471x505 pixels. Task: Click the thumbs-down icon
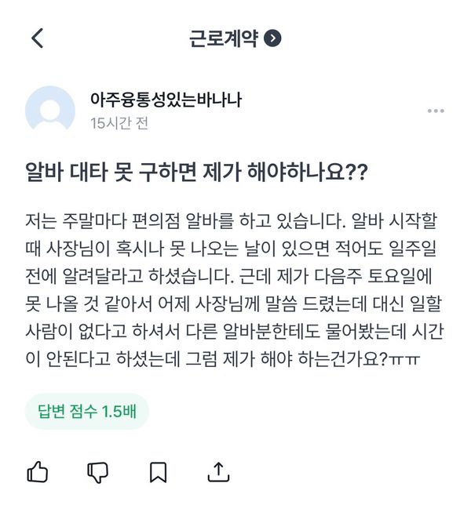click(x=98, y=471)
